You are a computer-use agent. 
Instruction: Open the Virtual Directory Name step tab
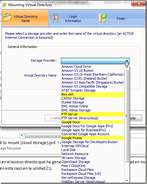click(x=25, y=18)
